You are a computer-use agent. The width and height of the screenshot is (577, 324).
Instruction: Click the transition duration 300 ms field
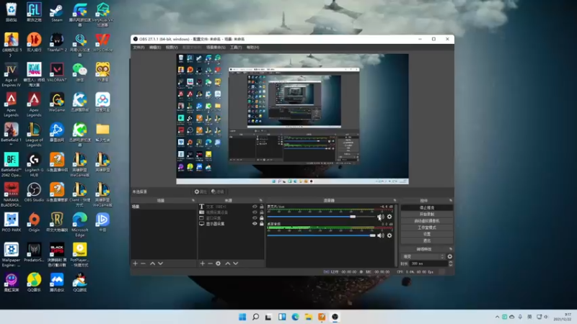click(428, 264)
